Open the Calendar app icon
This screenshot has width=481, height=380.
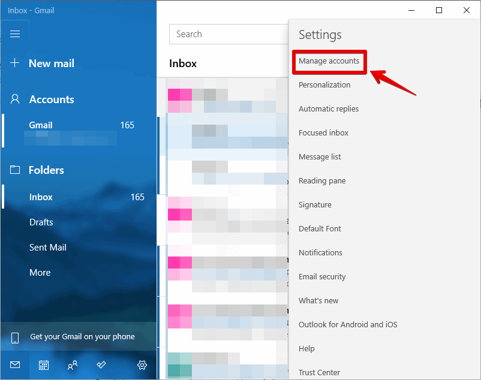[44, 365]
